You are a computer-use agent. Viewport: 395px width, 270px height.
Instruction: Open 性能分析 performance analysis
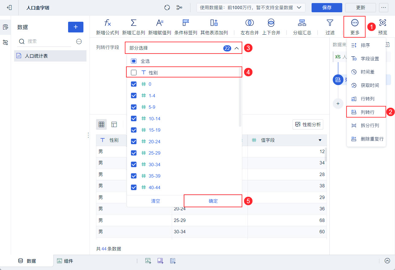308,124
